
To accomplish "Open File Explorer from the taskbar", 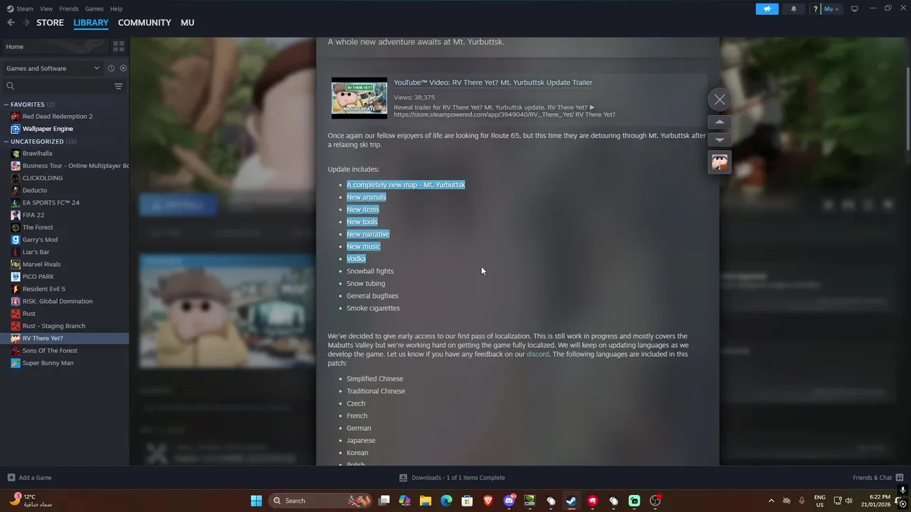I will point(426,501).
